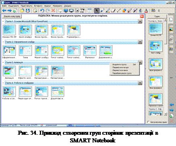Open the Properties icon in the toolbar
This screenshot has height=146, width=176.
153,10
